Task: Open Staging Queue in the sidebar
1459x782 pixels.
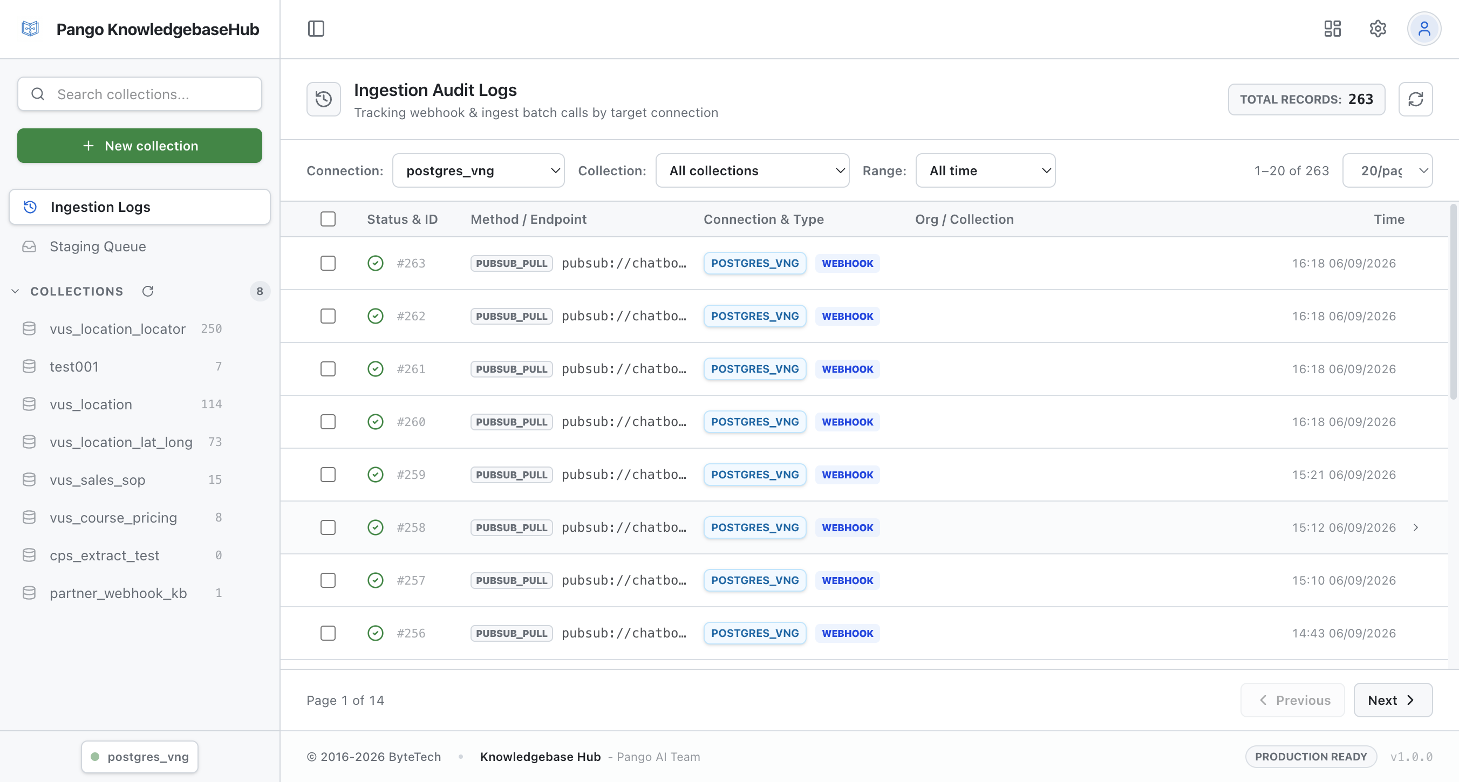Action: (139, 246)
